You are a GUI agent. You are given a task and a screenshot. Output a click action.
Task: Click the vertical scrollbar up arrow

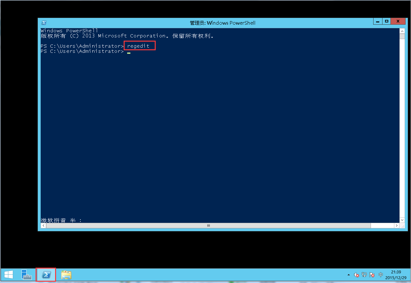coord(402,31)
